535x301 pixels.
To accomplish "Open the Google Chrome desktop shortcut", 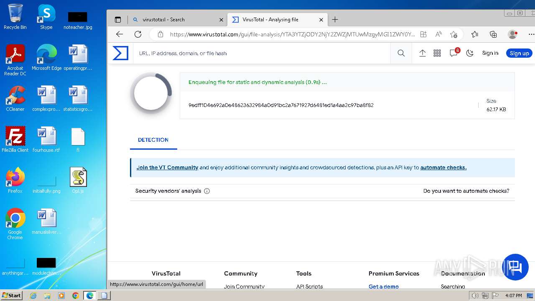I will pyautogui.click(x=15, y=224).
